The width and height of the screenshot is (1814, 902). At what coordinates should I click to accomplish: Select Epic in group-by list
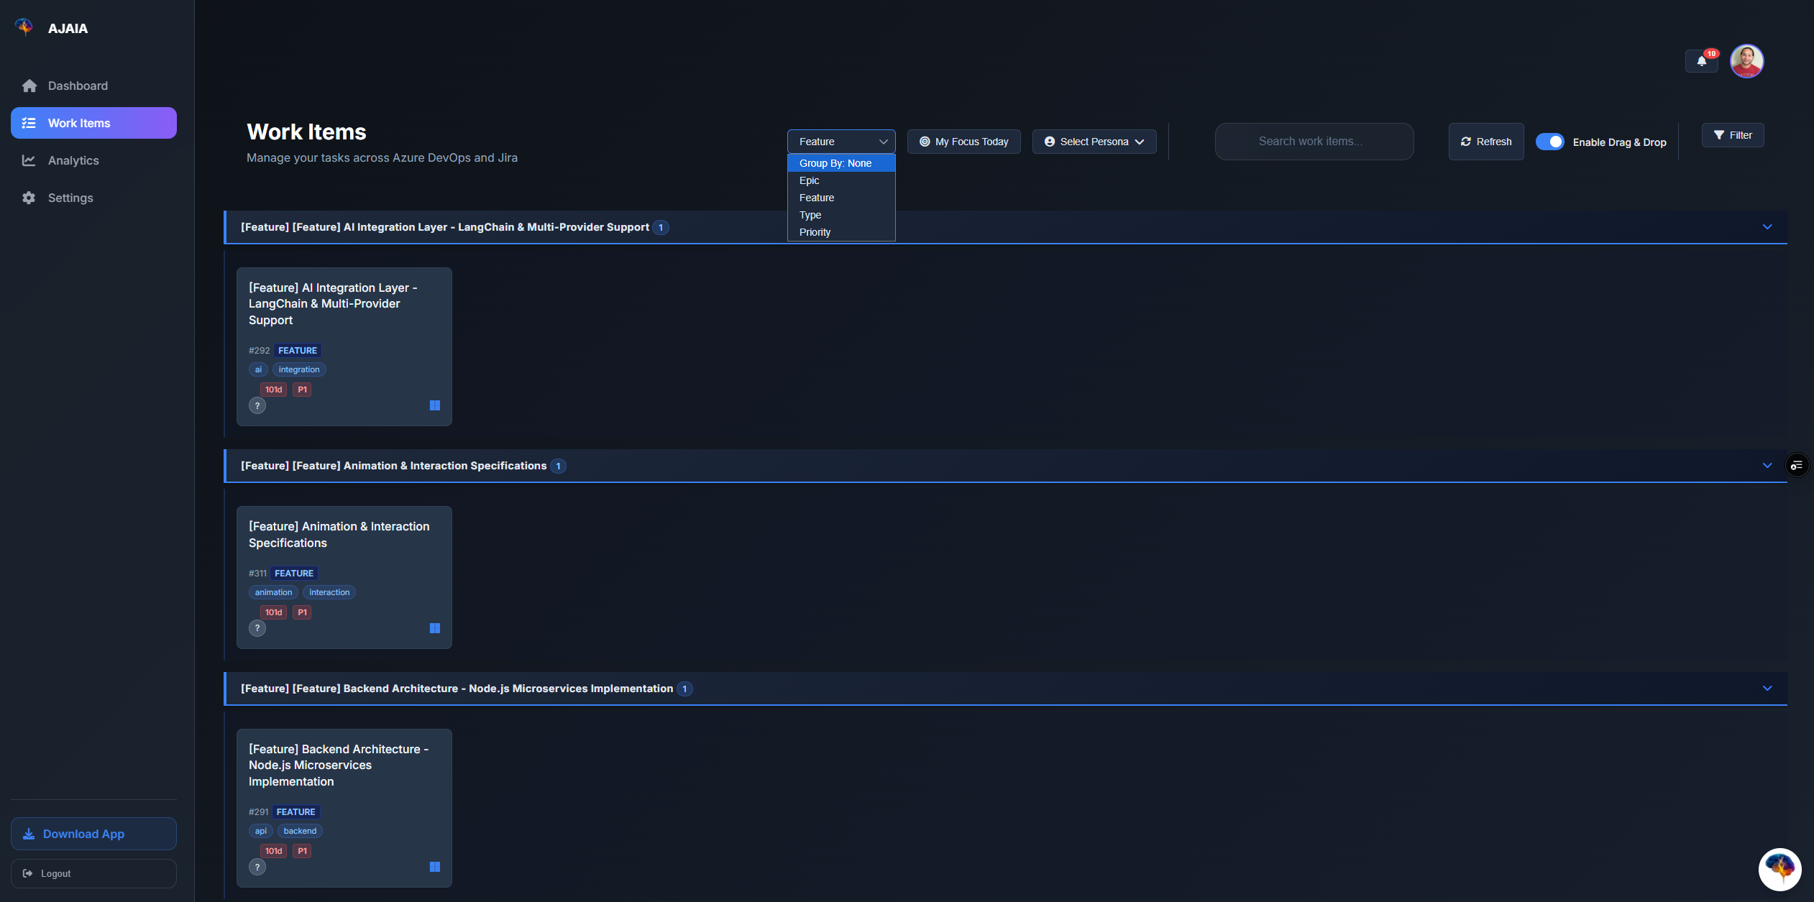pos(810,180)
